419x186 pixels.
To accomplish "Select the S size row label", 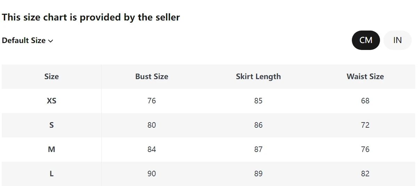I will click(52, 125).
